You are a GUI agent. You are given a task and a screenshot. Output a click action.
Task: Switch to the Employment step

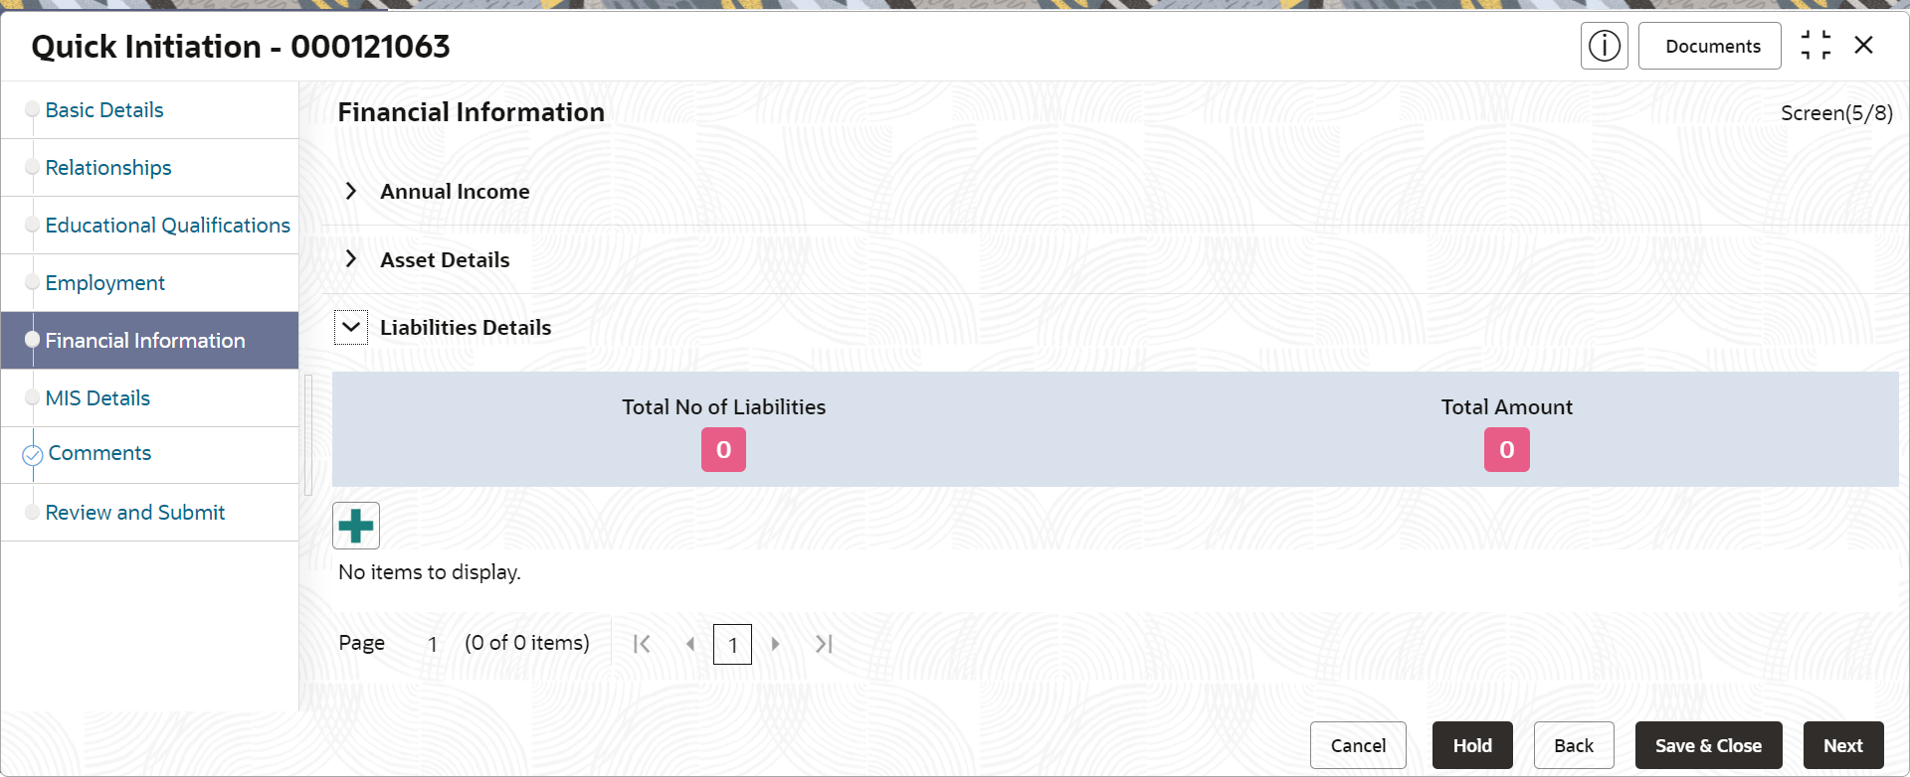point(104,283)
